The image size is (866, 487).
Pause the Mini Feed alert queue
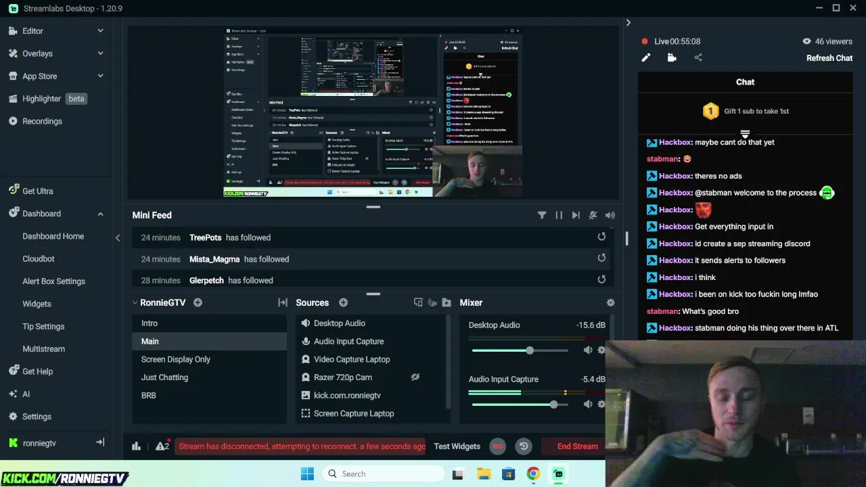[559, 215]
